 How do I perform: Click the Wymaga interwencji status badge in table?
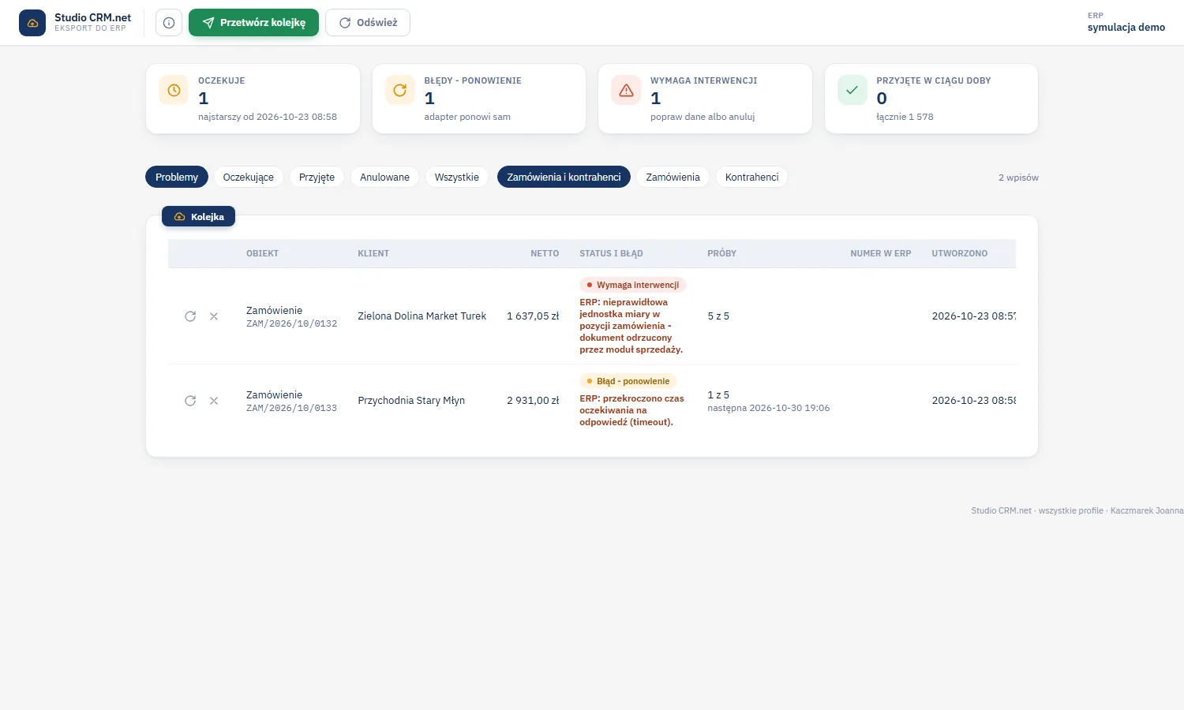pyautogui.click(x=633, y=285)
